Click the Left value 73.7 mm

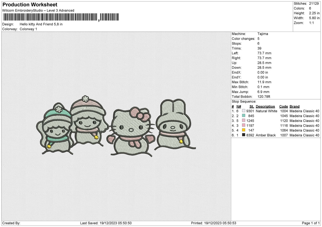coord(264,53)
